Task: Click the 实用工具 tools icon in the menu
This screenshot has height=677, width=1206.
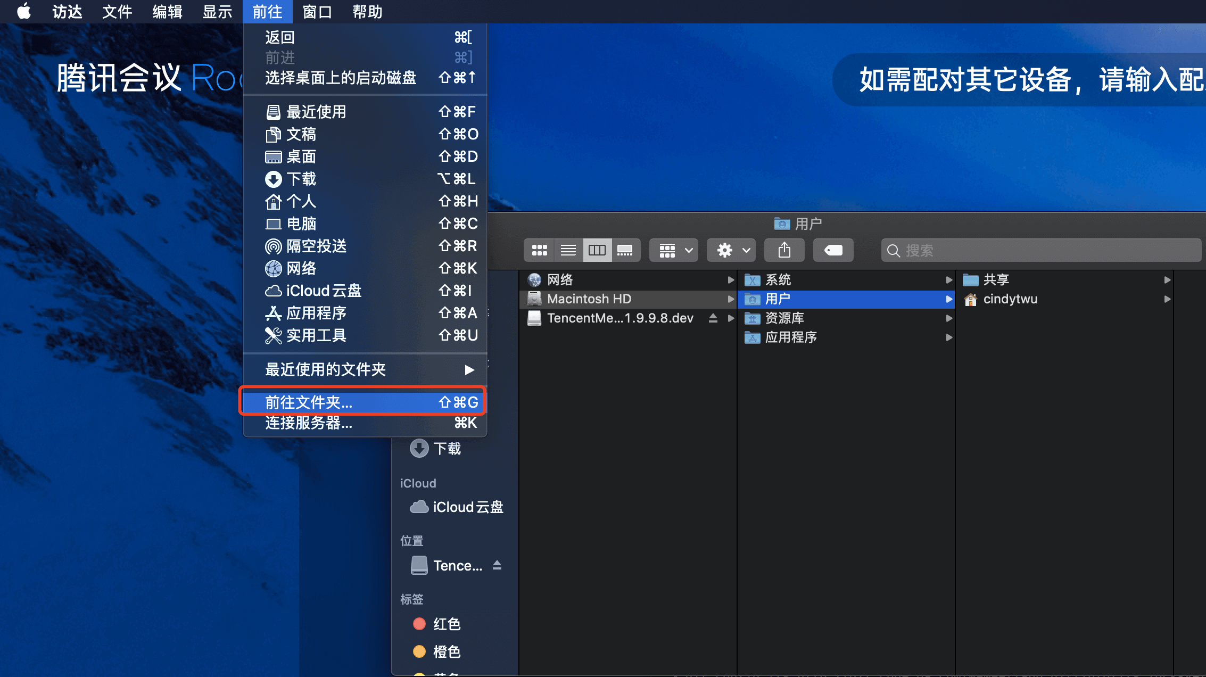Action: click(x=273, y=335)
